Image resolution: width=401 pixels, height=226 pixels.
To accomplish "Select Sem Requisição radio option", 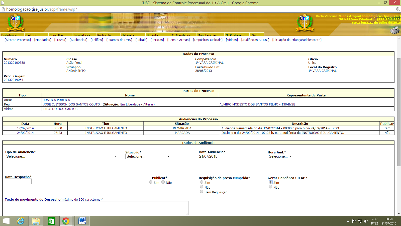I will click(x=202, y=192).
